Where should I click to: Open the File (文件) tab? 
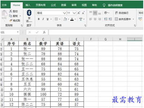point(4,5)
